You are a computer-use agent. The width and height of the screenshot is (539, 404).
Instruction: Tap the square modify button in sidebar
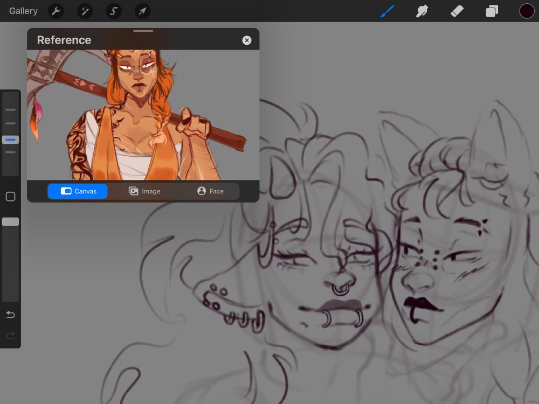point(10,197)
